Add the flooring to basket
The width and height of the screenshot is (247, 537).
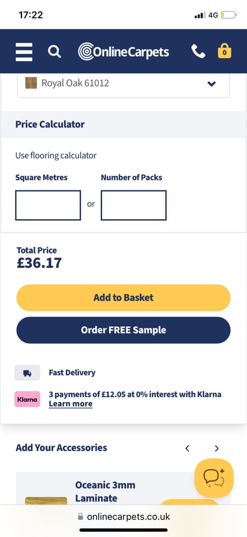tap(124, 298)
